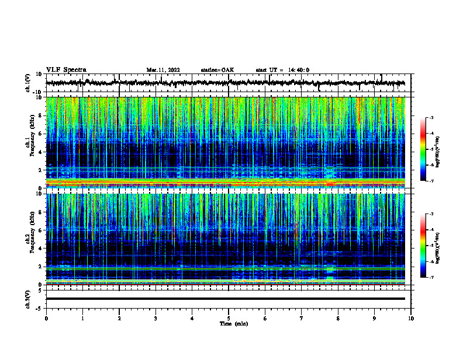Click the '5' tick on ch.3 voltage axis

coord(40,290)
